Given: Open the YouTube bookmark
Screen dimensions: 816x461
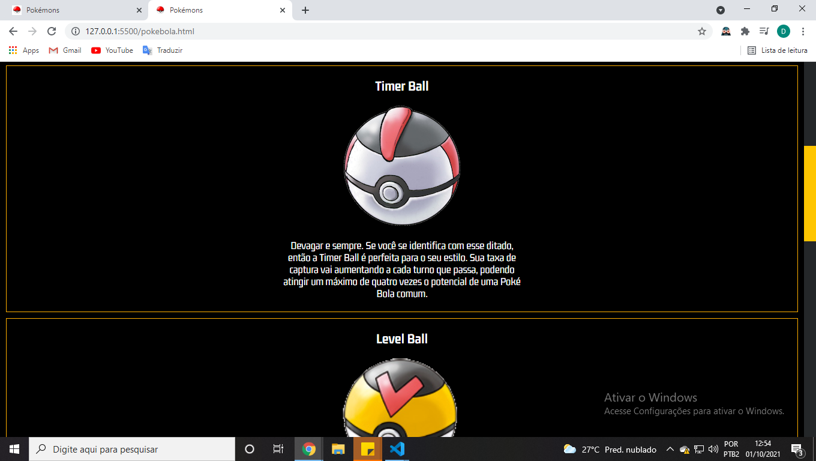Looking at the screenshot, I should point(112,50).
